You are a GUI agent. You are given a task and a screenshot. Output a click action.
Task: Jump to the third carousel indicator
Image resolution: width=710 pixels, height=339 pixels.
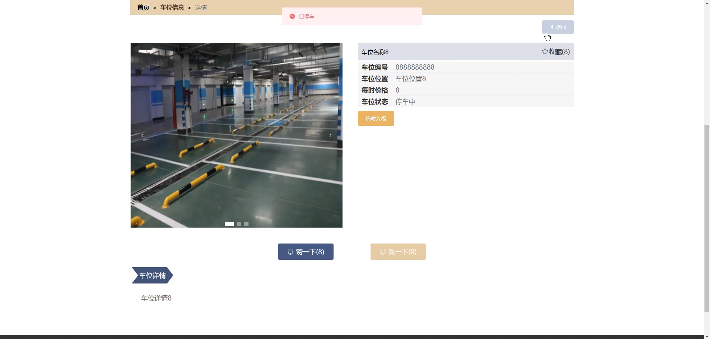click(x=246, y=224)
